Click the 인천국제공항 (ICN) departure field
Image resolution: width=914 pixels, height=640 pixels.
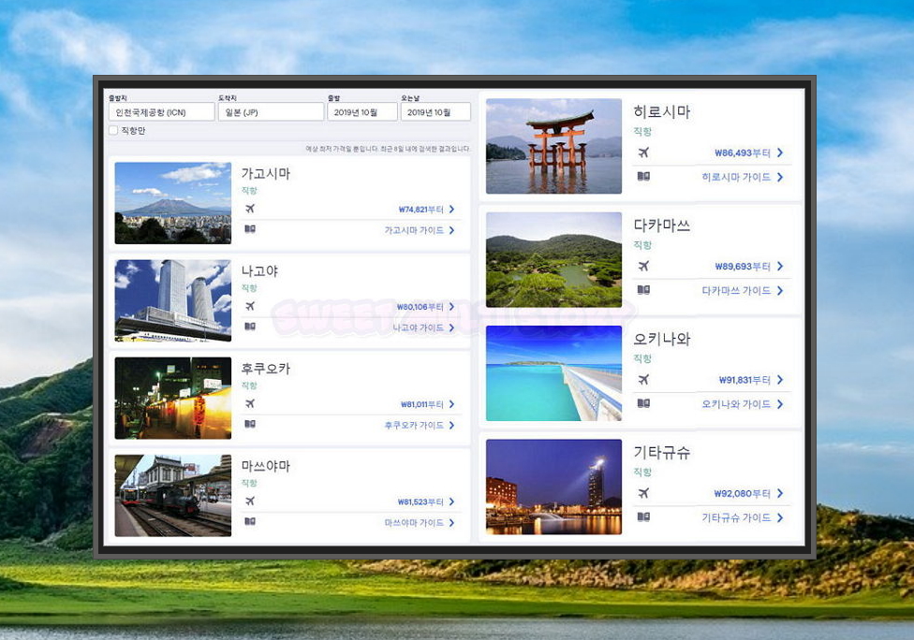click(161, 111)
